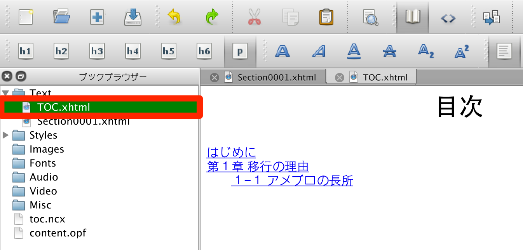
Task: Click the Cut scissors icon
Action: tap(254, 17)
